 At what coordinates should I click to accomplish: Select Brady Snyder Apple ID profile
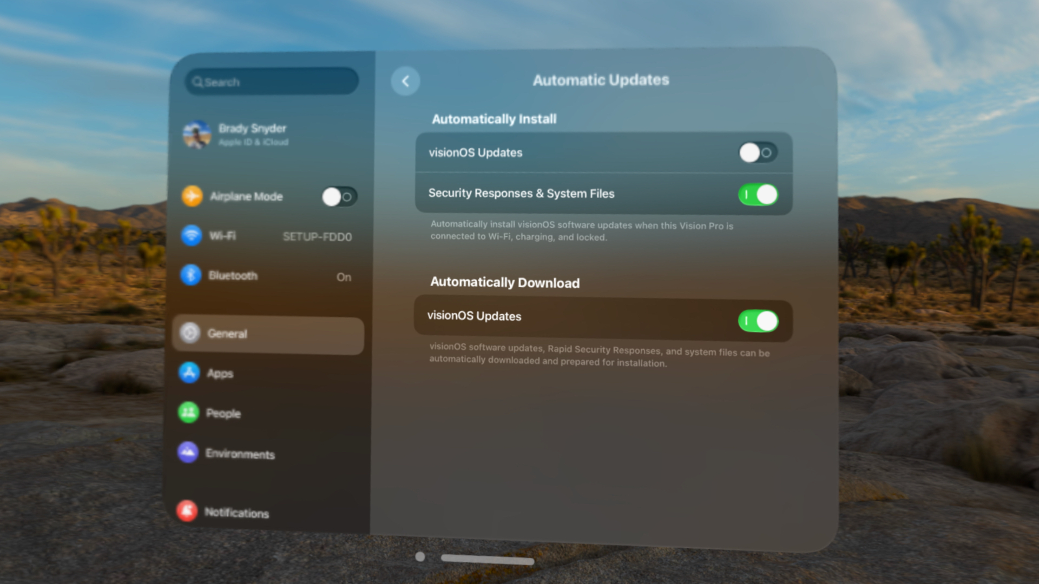click(x=271, y=134)
